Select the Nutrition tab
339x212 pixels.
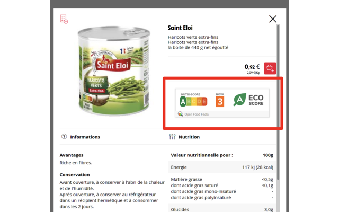(x=189, y=137)
